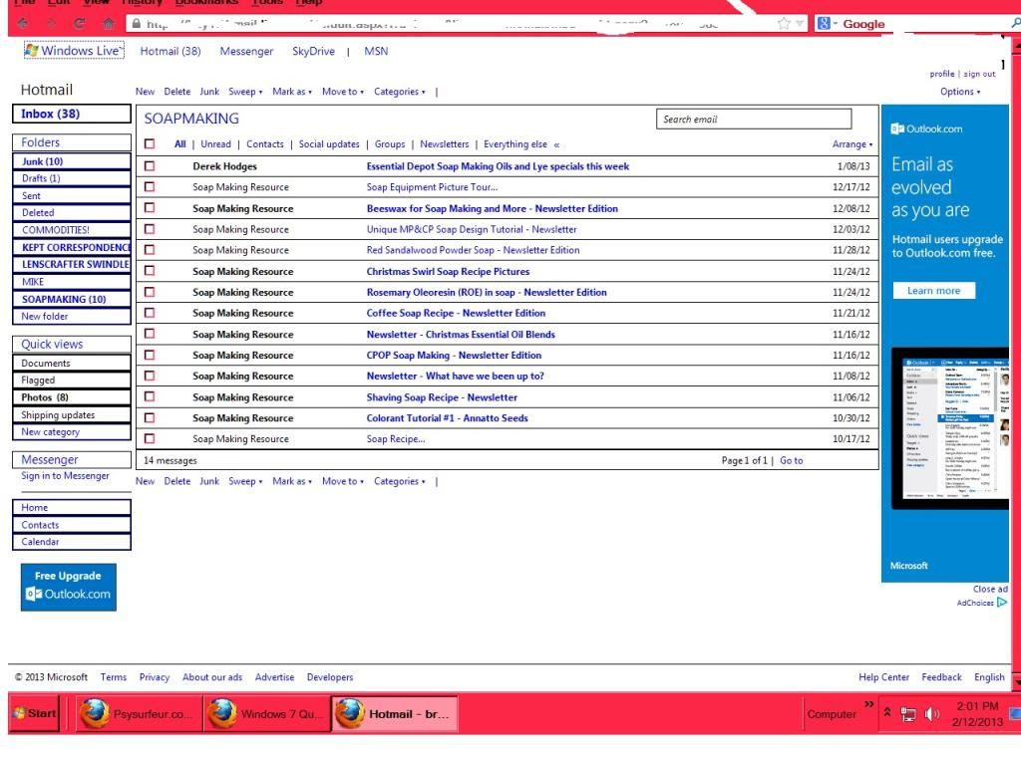1021x765 pixels.
Task: Collapse filter list with « arrow
Action: coord(556,144)
